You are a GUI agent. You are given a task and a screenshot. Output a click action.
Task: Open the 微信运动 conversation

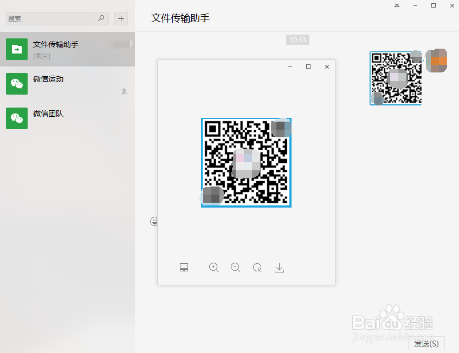(67, 84)
